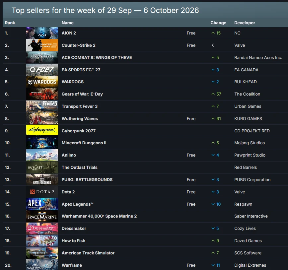Select the ACE COMBAT 8 thumbnail

pyautogui.click(x=42, y=57)
